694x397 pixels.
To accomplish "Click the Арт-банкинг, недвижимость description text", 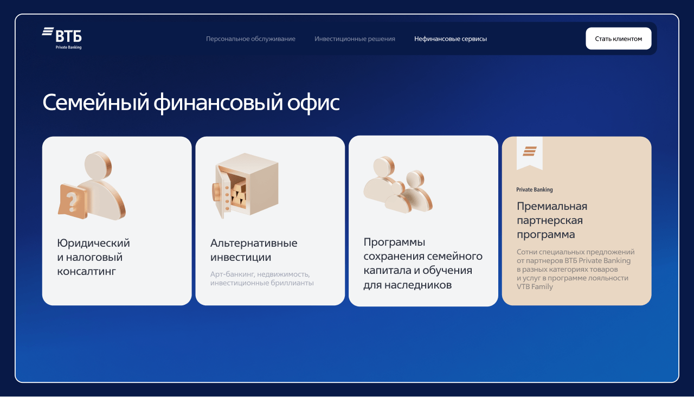I will click(x=262, y=279).
